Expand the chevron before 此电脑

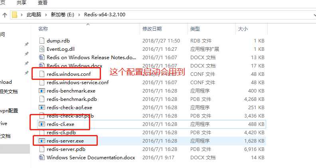22,15
